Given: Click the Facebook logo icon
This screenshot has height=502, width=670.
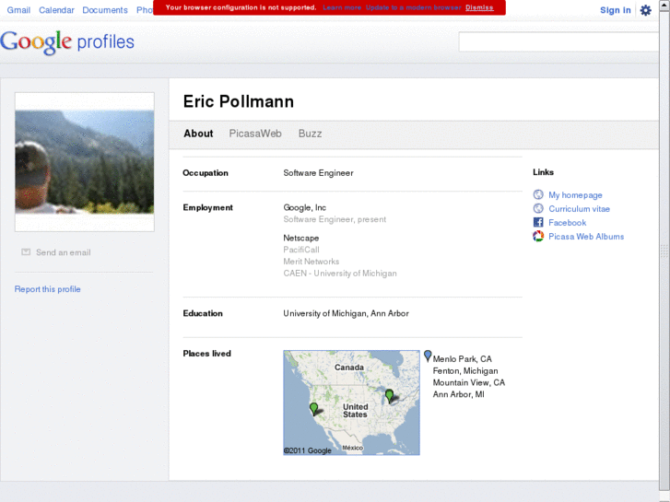Looking at the screenshot, I should tap(538, 223).
